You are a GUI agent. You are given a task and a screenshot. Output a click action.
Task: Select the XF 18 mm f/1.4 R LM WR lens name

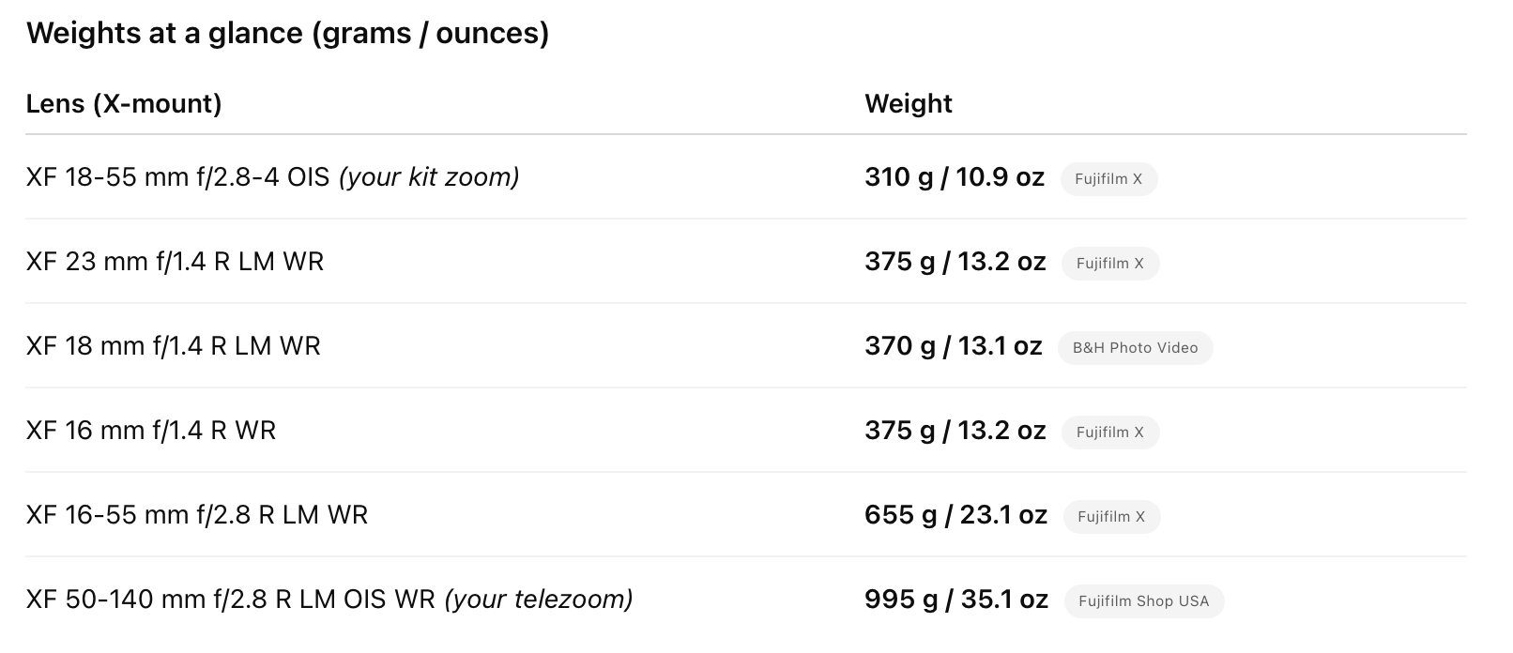(x=173, y=346)
